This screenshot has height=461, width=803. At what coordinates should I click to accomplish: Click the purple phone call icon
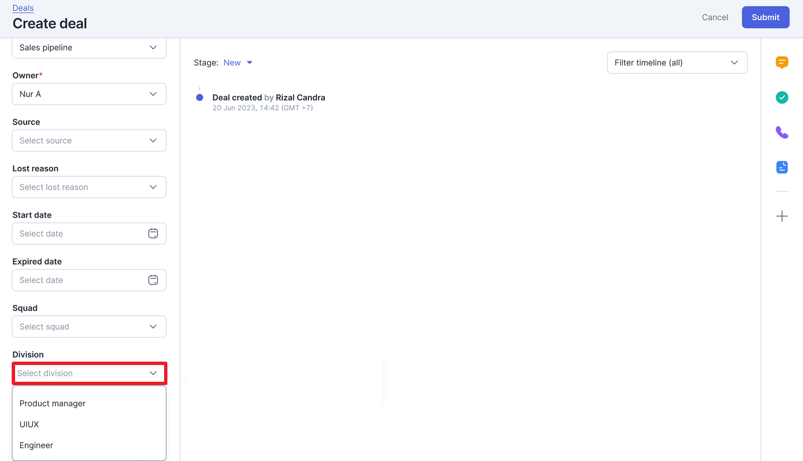(782, 132)
